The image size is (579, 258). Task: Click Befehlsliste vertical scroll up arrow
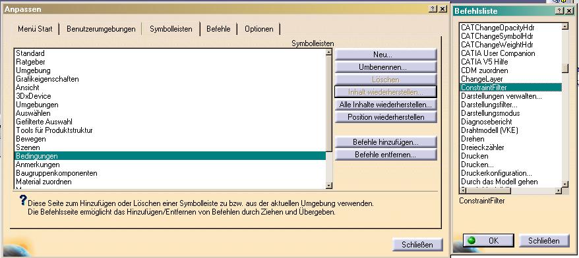[x=565, y=26]
